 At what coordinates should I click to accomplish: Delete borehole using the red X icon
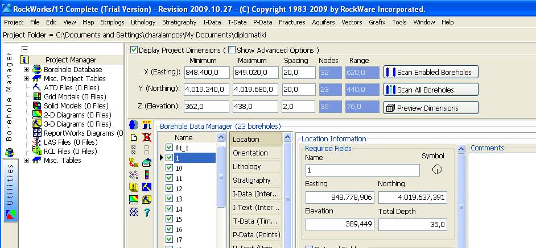(147, 137)
